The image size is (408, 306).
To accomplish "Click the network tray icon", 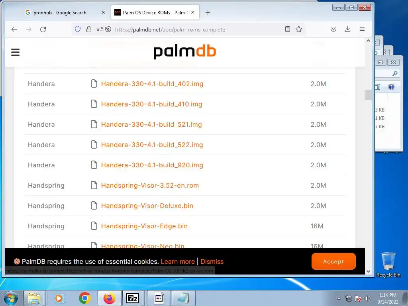I will pyautogui.click(x=348, y=298).
